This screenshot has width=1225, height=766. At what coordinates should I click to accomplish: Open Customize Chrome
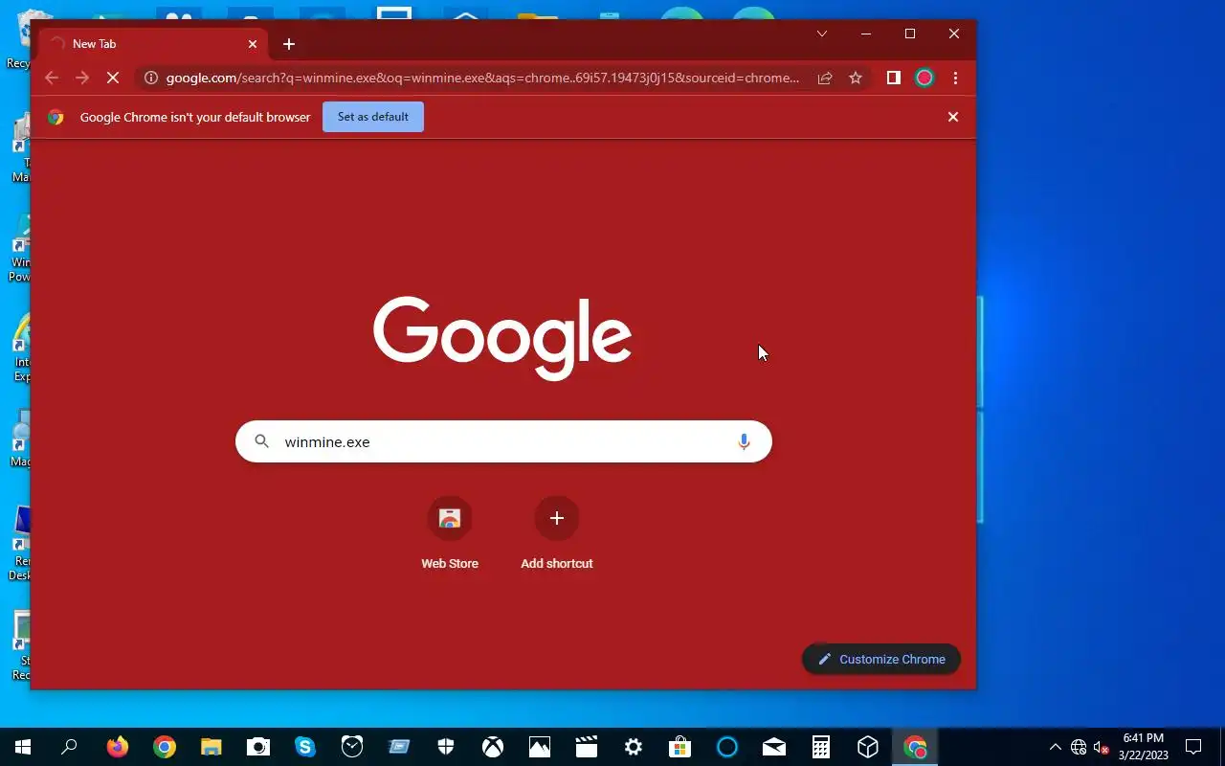click(x=881, y=659)
